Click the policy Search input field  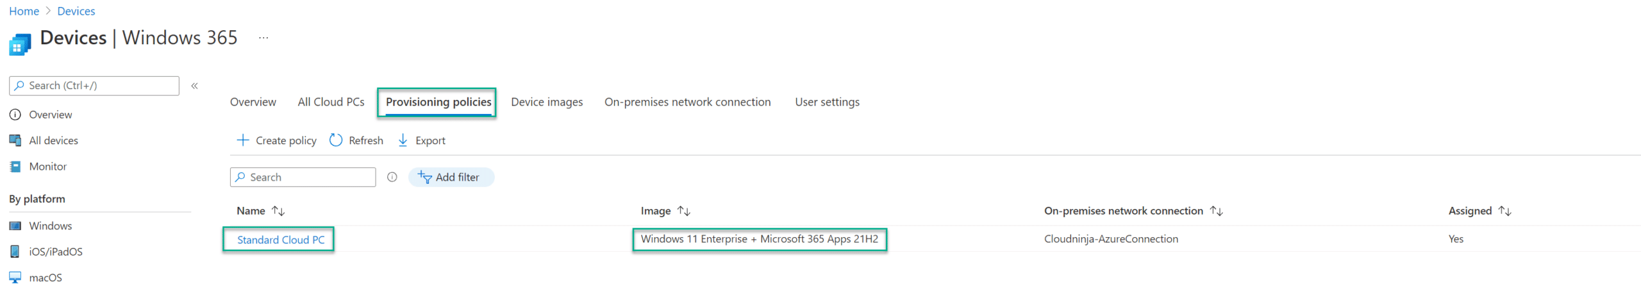point(303,178)
